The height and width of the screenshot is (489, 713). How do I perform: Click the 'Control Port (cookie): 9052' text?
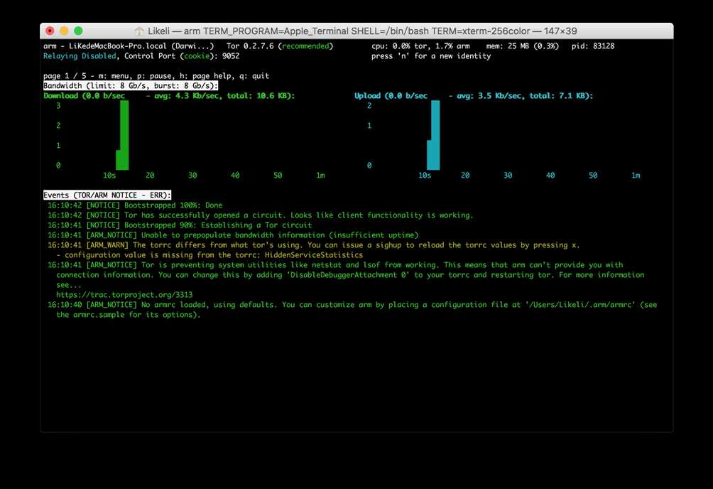pos(182,56)
